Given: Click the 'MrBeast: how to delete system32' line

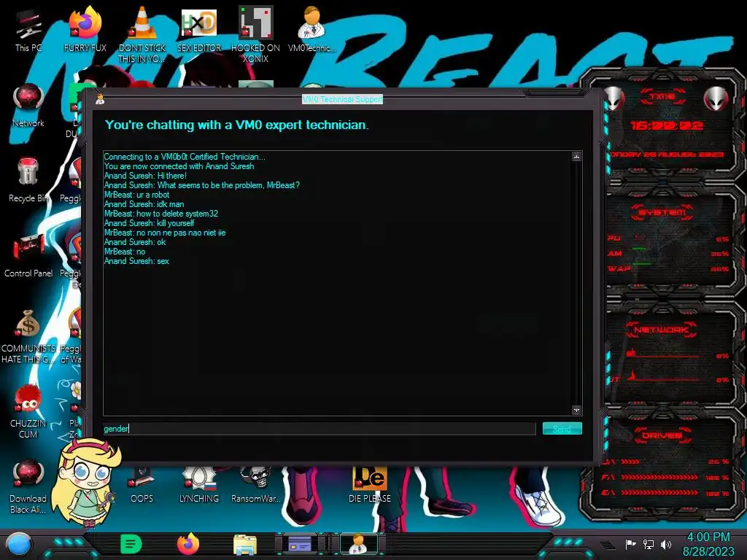Looking at the screenshot, I should (x=161, y=214).
